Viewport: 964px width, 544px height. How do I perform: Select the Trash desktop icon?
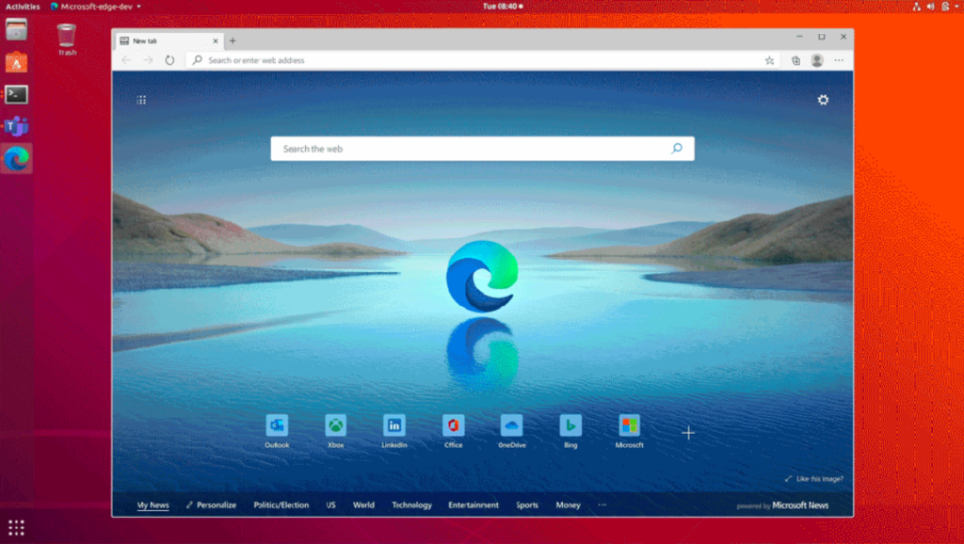point(67,40)
